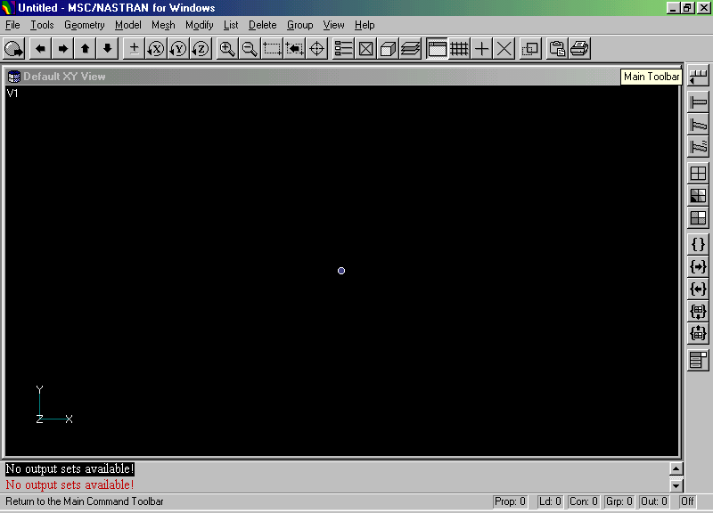713x513 pixels.
Task: Select the highlighted 'No output sets available!' line
Action: tap(70, 469)
